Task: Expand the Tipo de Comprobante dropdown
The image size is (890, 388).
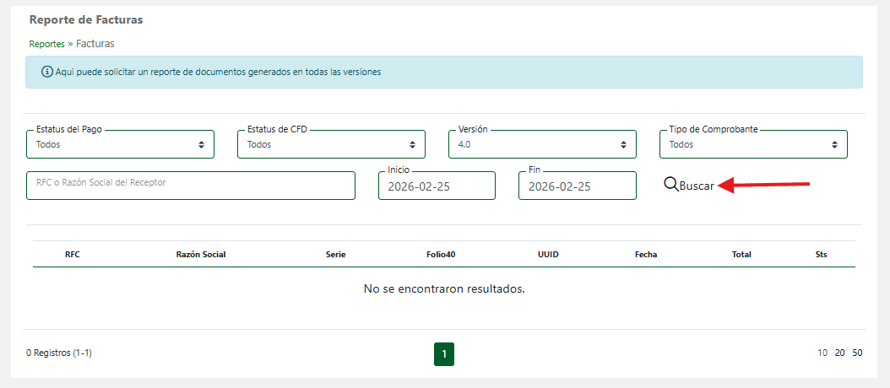Action: point(753,144)
